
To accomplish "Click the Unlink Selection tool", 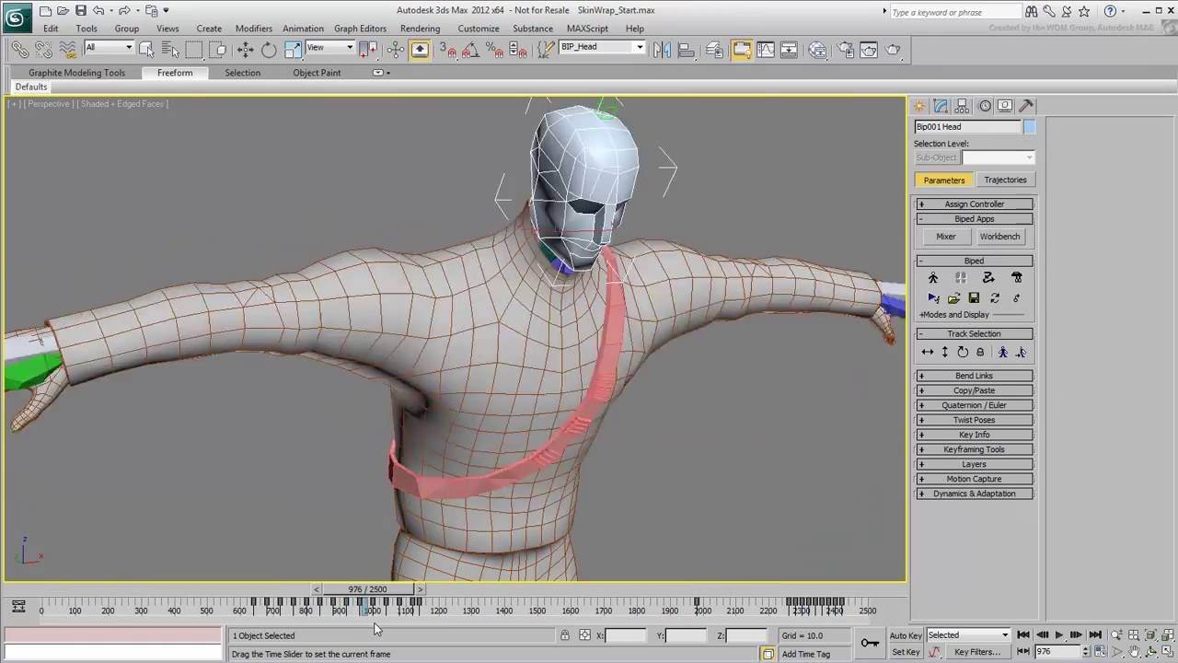I will [x=42, y=50].
